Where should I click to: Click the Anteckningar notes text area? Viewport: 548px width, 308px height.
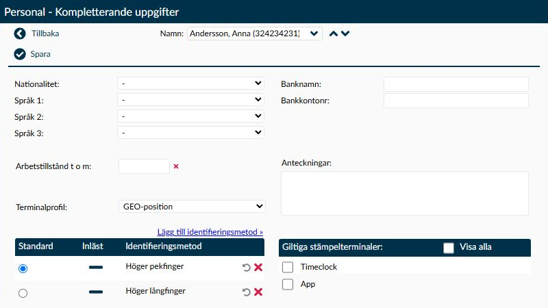coord(405,193)
